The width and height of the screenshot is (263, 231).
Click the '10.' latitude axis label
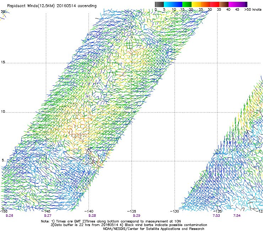tap(3, 112)
